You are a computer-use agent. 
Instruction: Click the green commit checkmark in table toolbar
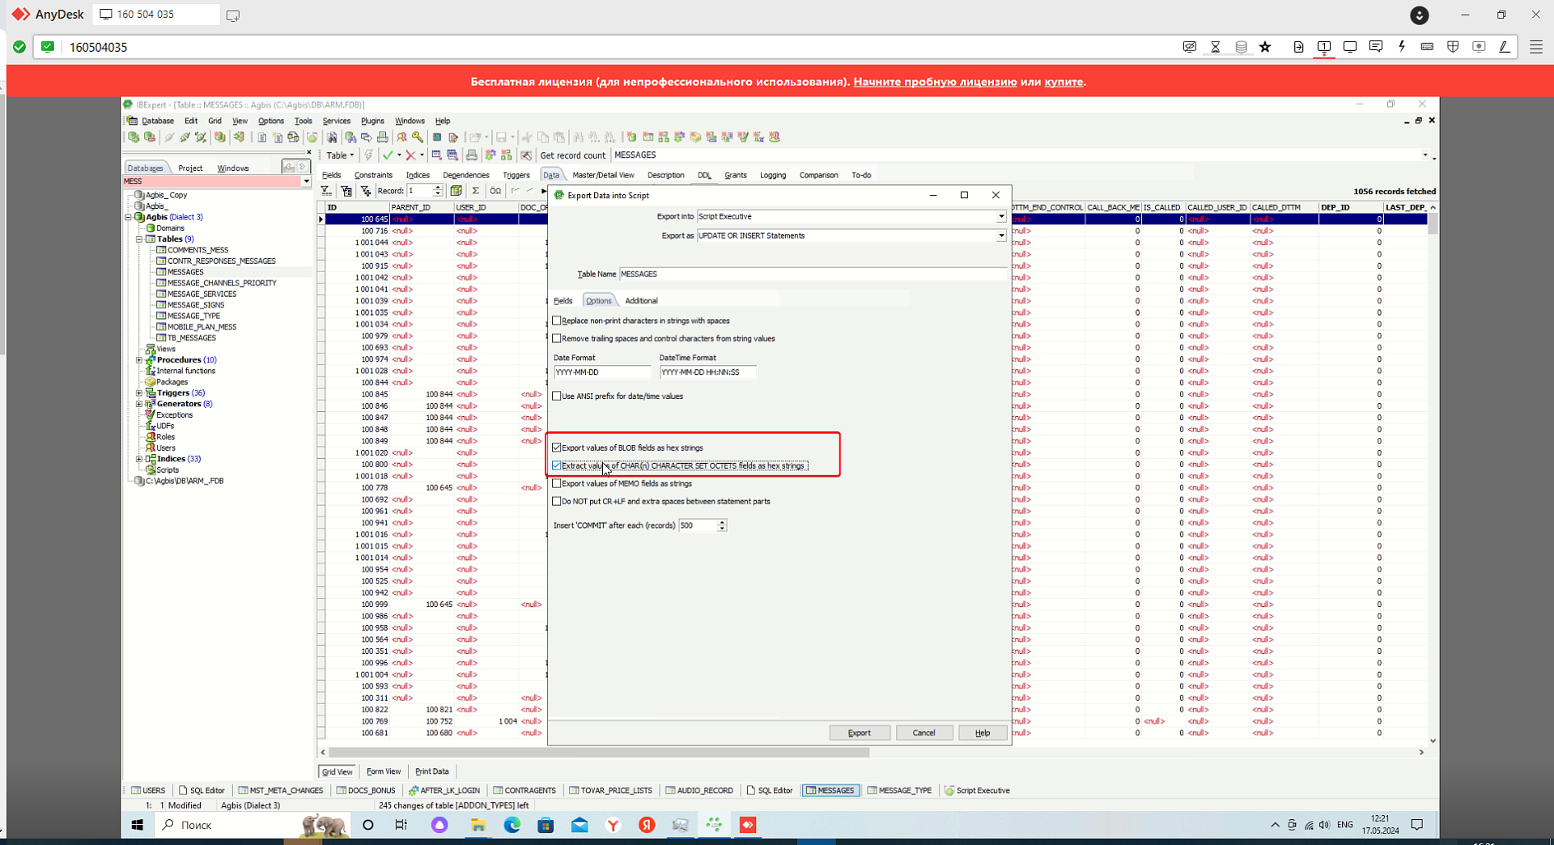388,155
